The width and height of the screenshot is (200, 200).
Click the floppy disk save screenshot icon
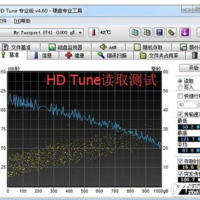pos(159,32)
